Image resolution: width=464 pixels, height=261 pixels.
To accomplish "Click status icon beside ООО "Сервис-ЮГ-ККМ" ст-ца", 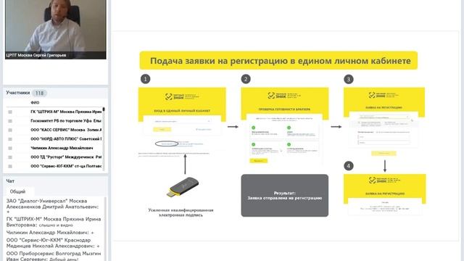I will tap(10, 166).
